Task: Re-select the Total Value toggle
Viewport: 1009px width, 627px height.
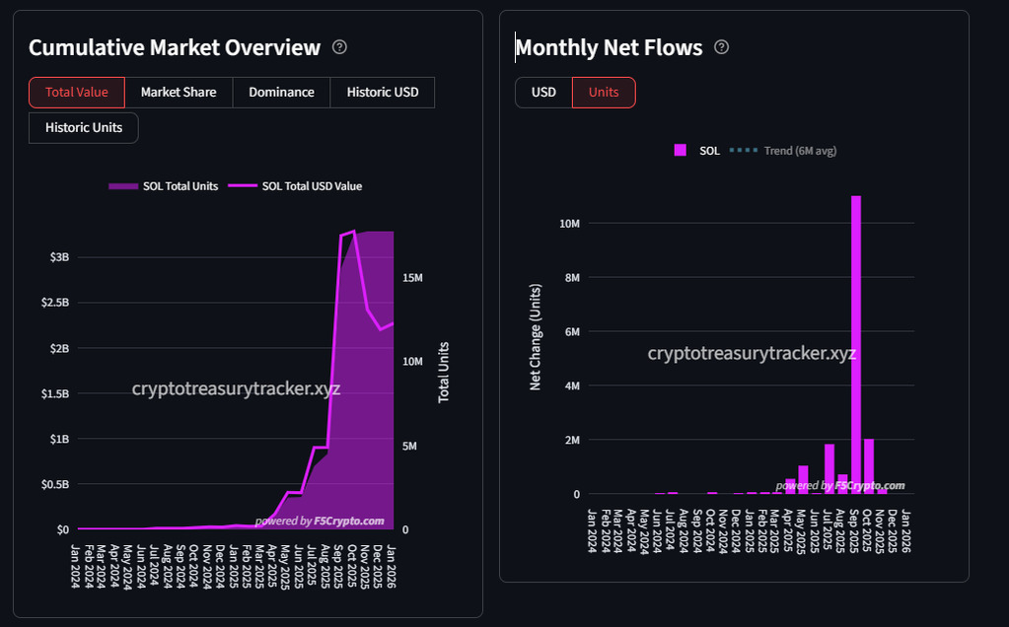Action: [76, 92]
